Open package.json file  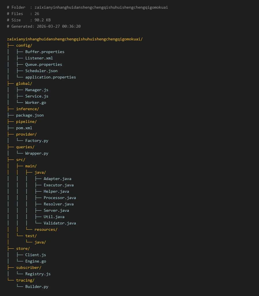click(30, 115)
